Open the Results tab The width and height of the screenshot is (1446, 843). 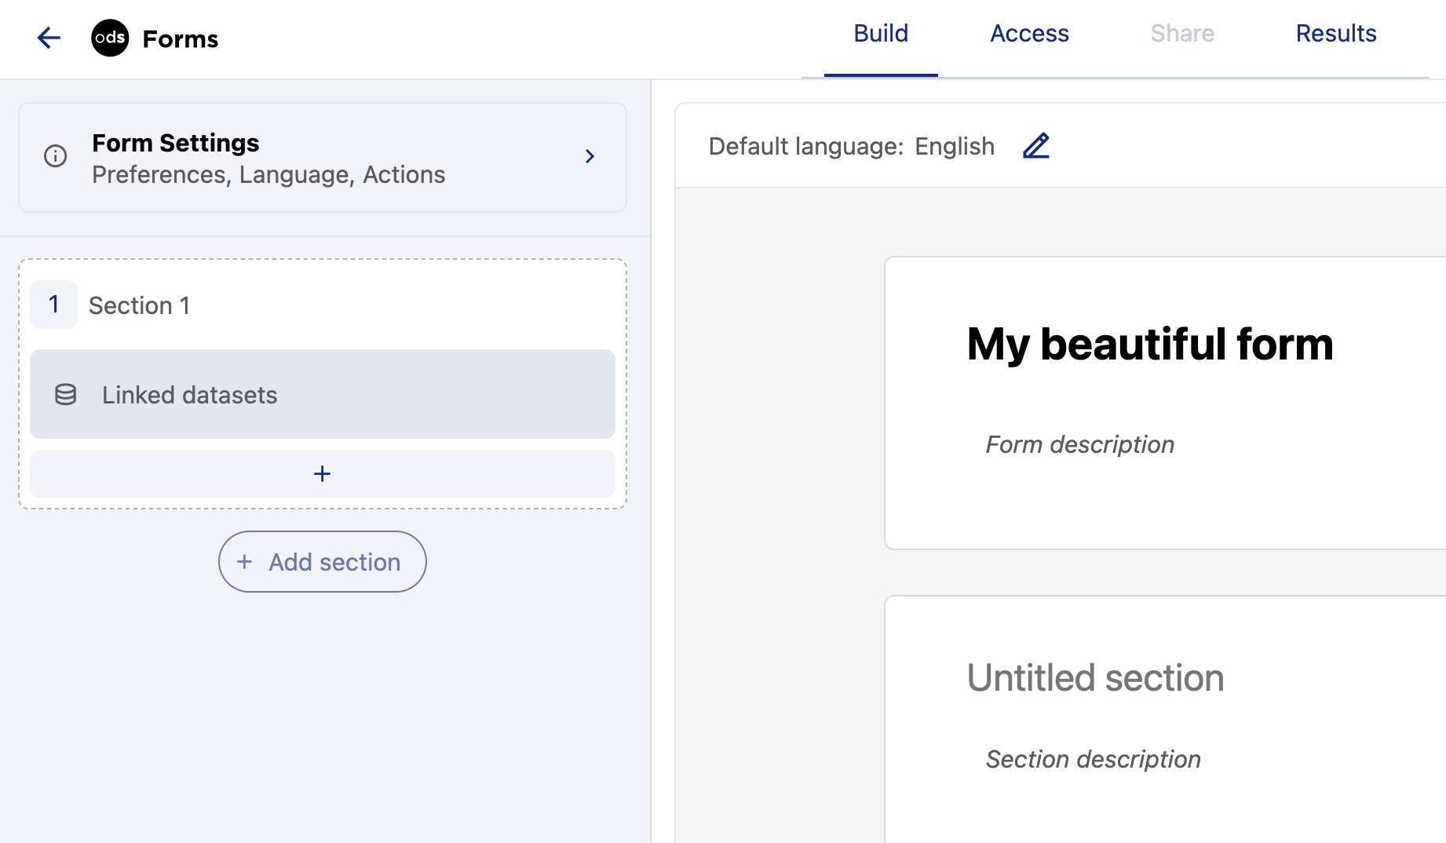1336,34
